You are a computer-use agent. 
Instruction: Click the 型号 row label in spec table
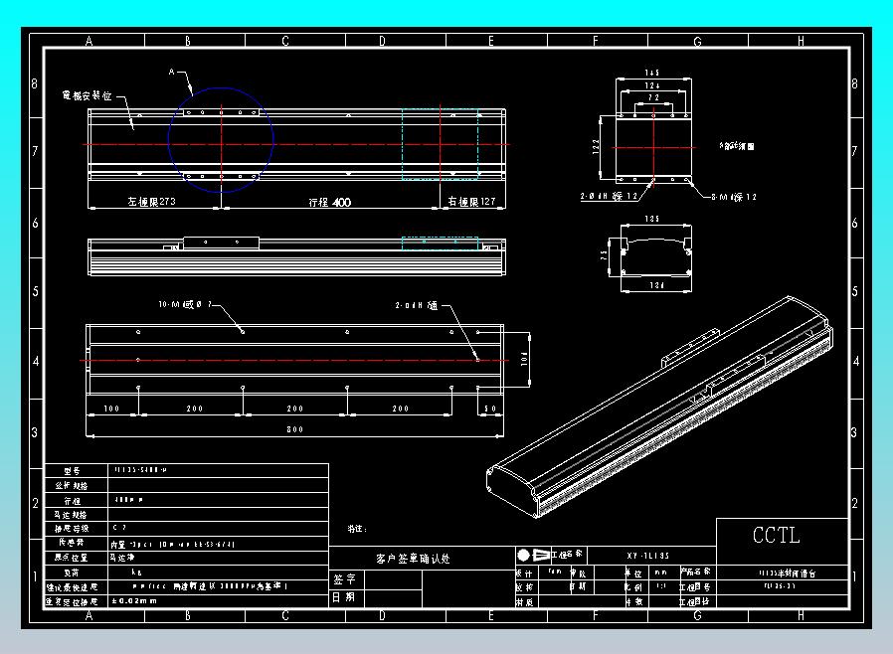73,471
